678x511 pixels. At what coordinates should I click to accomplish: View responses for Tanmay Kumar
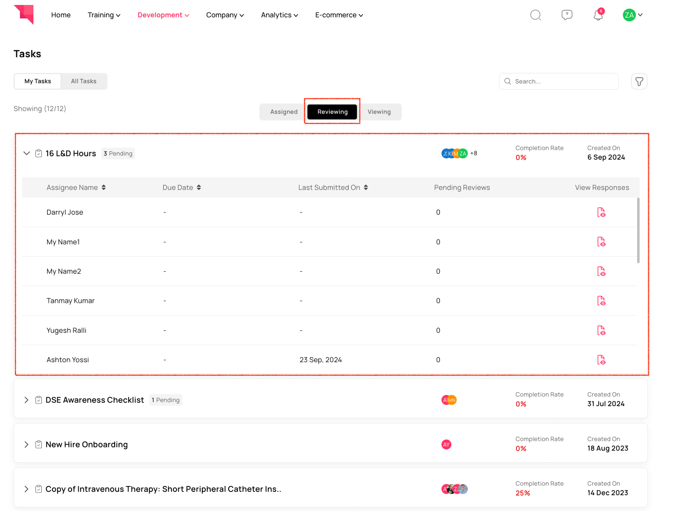tap(601, 301)
